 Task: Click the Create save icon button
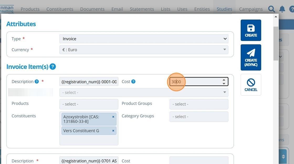(251, 30)
